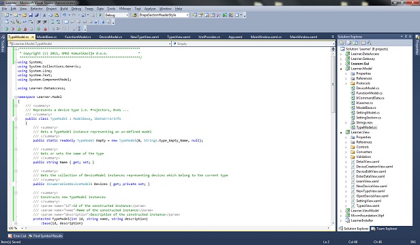This screenshot has width=420, height=245.
Task: Click the Open File folder icon
Action: [x=25, y=15]
